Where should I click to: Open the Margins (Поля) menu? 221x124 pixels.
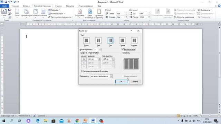(x=17, y=13)
